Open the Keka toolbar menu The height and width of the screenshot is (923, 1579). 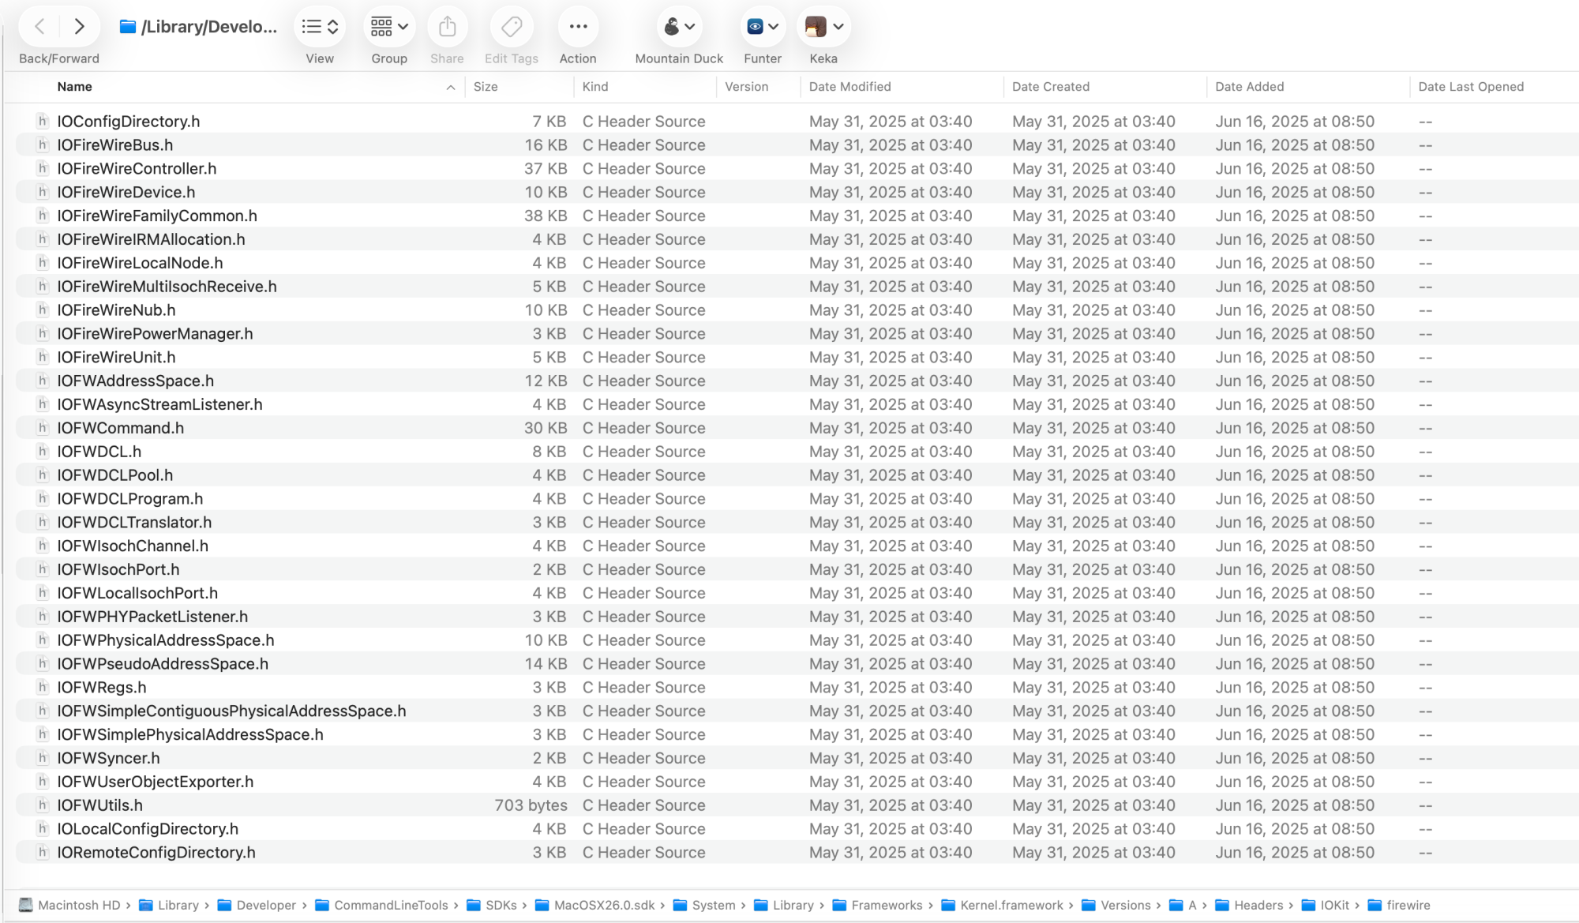pyautogui.click(x=823, y=27)
